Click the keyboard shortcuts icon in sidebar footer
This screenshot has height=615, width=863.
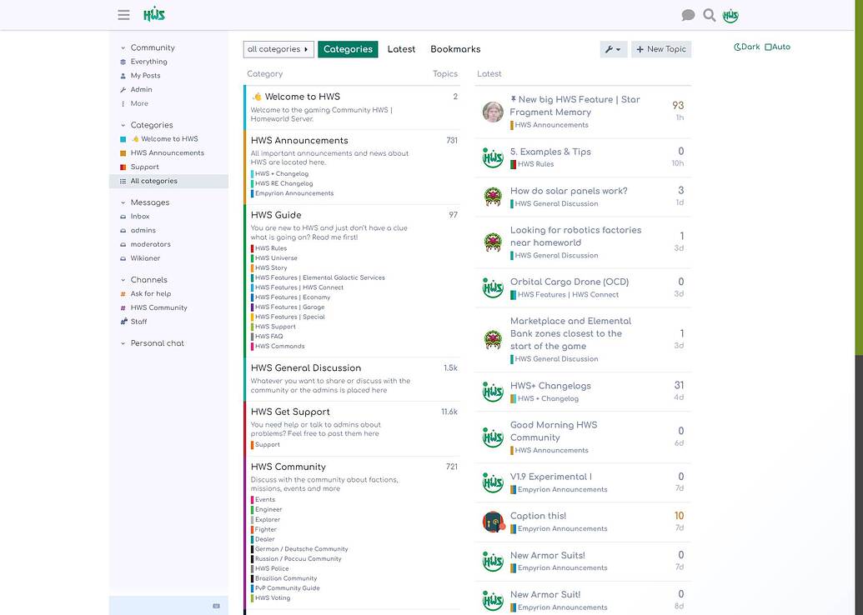(x=217, y=606)
